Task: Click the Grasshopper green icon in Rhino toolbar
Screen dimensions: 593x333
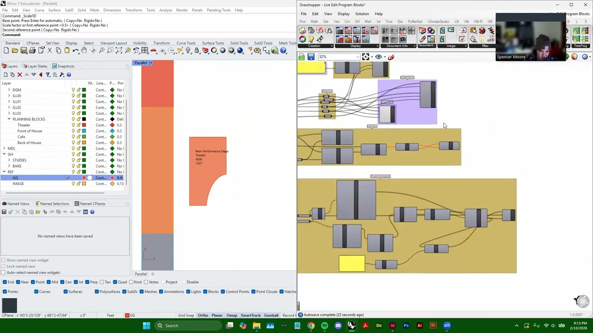Action: point(274,50)
